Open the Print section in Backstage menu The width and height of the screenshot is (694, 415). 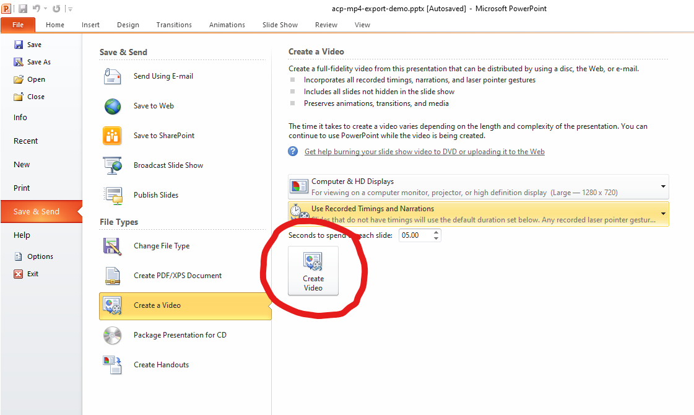[22, 188]
